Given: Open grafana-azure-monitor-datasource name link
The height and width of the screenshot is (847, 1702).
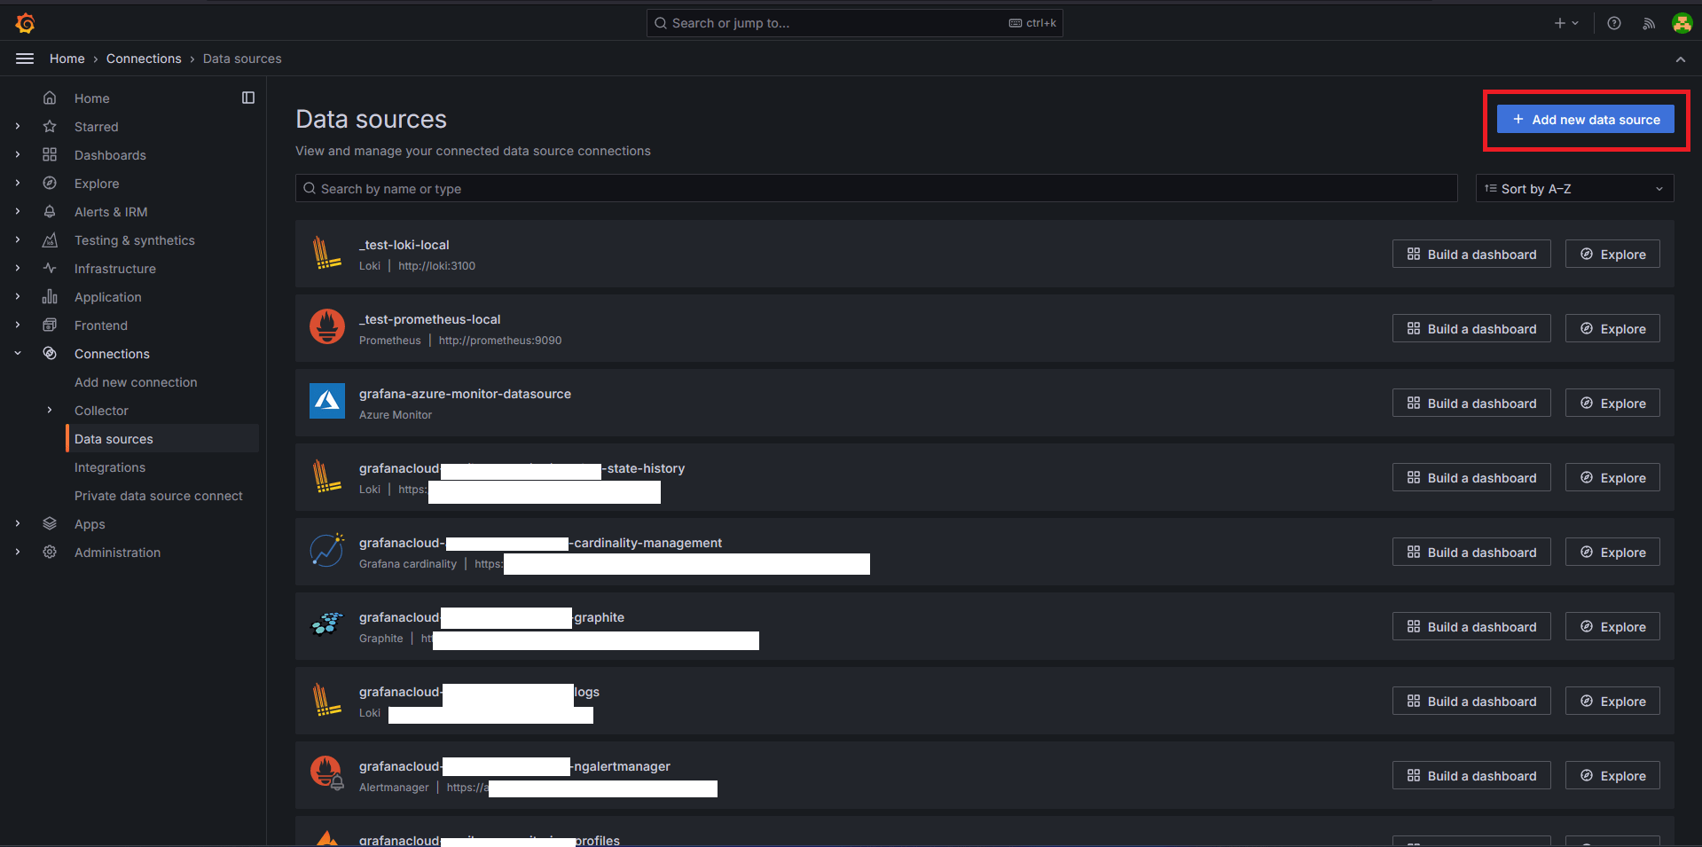Looking at the screenshot, I should 465,394.
